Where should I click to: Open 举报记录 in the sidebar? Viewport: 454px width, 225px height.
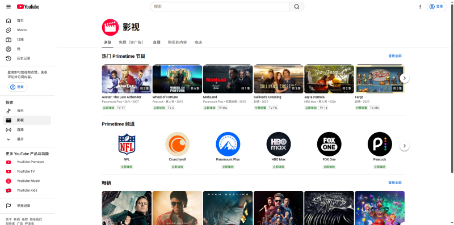pos(27,206)
